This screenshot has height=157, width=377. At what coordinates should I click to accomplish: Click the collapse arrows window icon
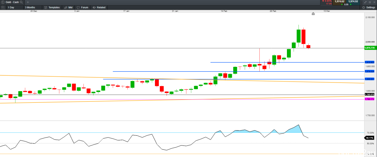366,2
